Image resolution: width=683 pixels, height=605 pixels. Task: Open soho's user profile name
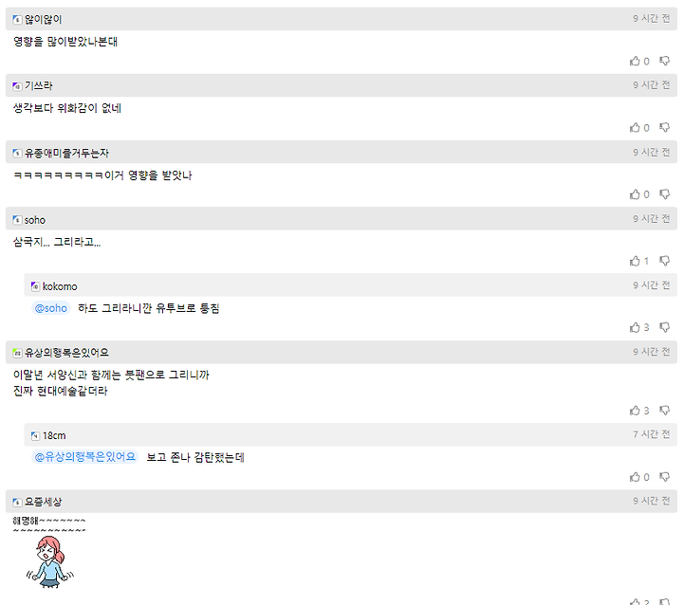click(35, 220)
